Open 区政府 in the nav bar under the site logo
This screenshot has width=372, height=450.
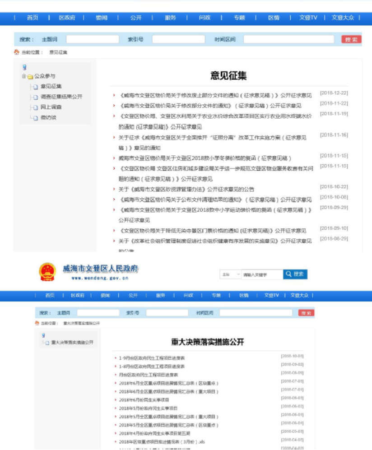click(x=77, y=295)
